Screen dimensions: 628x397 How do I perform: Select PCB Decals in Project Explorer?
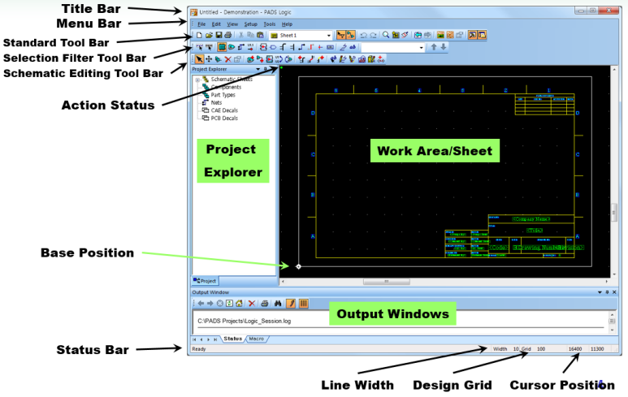click(x=224, y=118)
